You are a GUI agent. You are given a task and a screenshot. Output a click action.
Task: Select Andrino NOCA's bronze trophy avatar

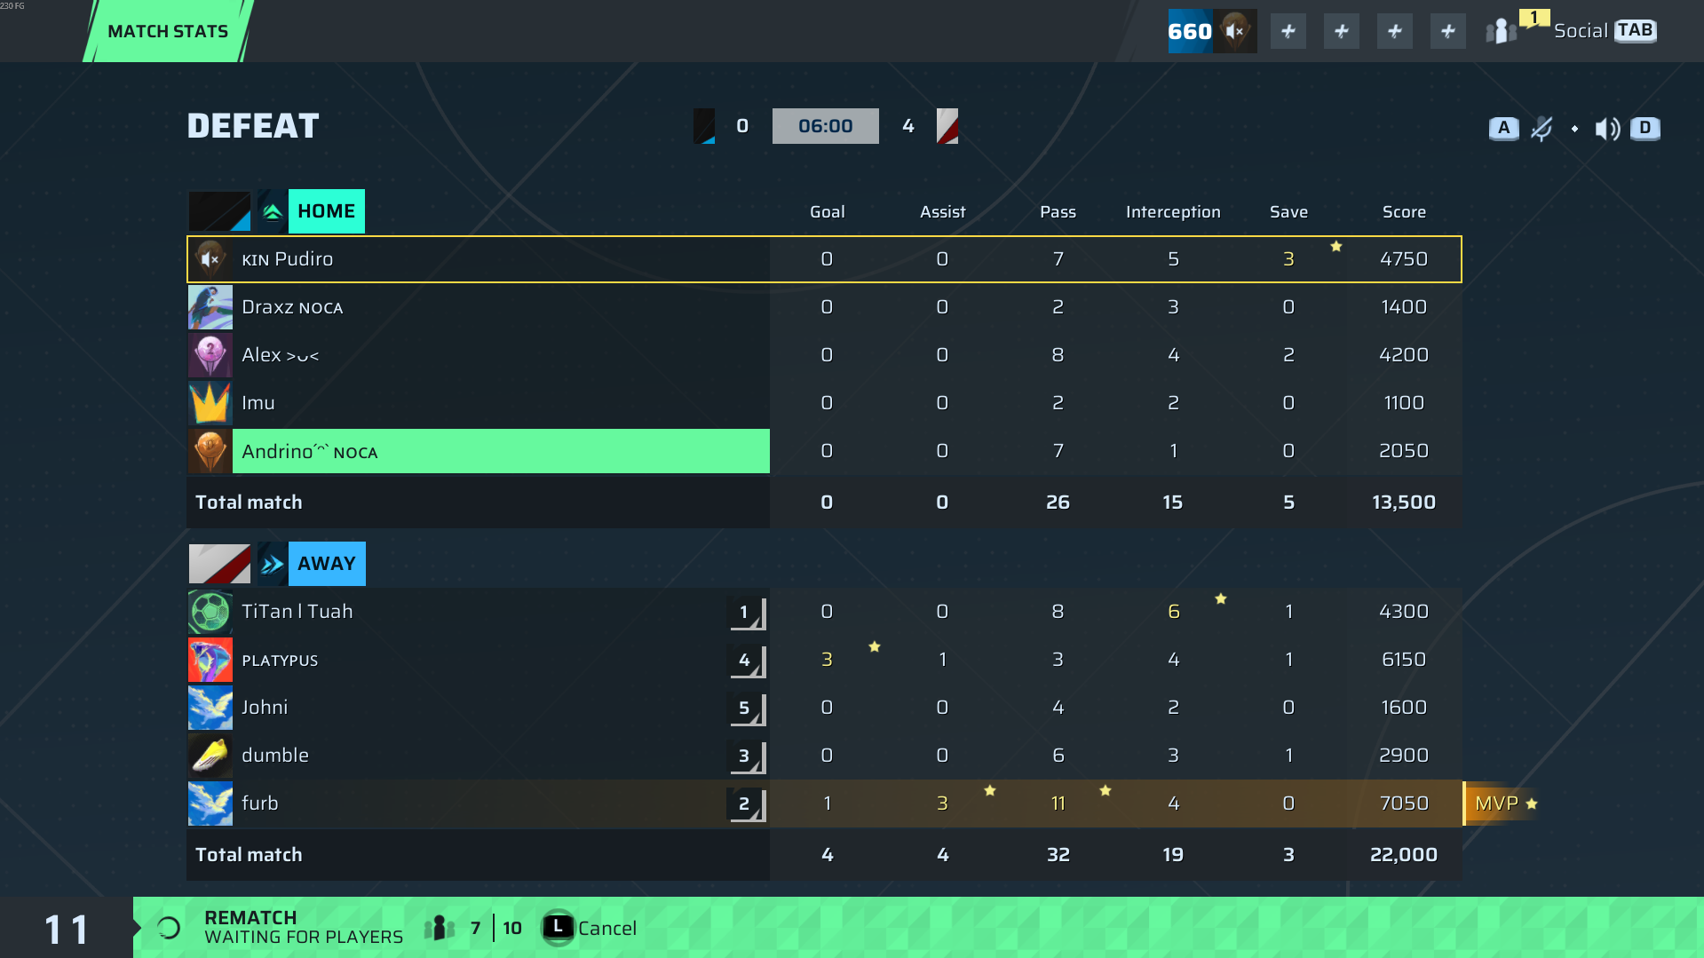[210, 451]
